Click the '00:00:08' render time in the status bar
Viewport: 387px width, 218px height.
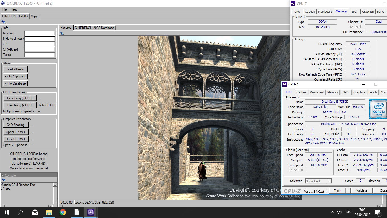coord(67,202)
